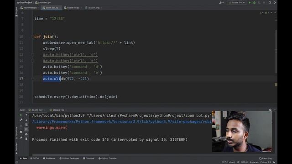Viewport: 292px width, 164px height.
Task: Clear Run console with trash icon
Action: [x=26, y=138]
